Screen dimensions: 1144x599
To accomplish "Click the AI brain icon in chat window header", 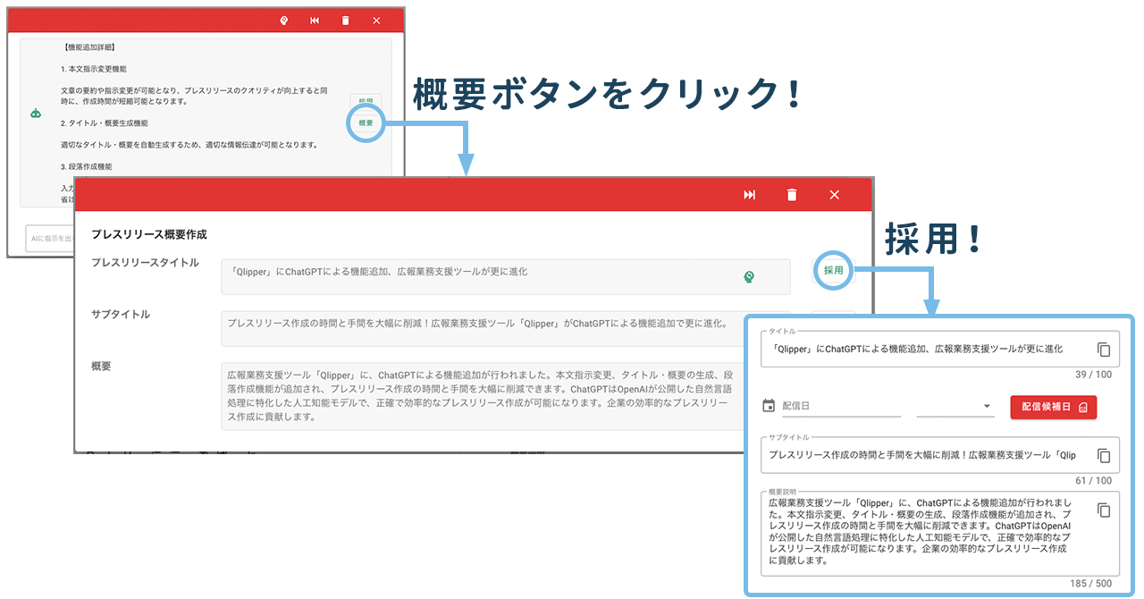I will (x=283, y=21).
